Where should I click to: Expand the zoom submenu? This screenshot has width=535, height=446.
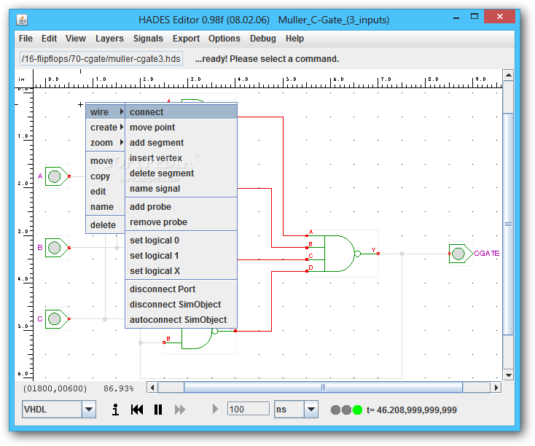pyautogui.click(x=106, y=143)
